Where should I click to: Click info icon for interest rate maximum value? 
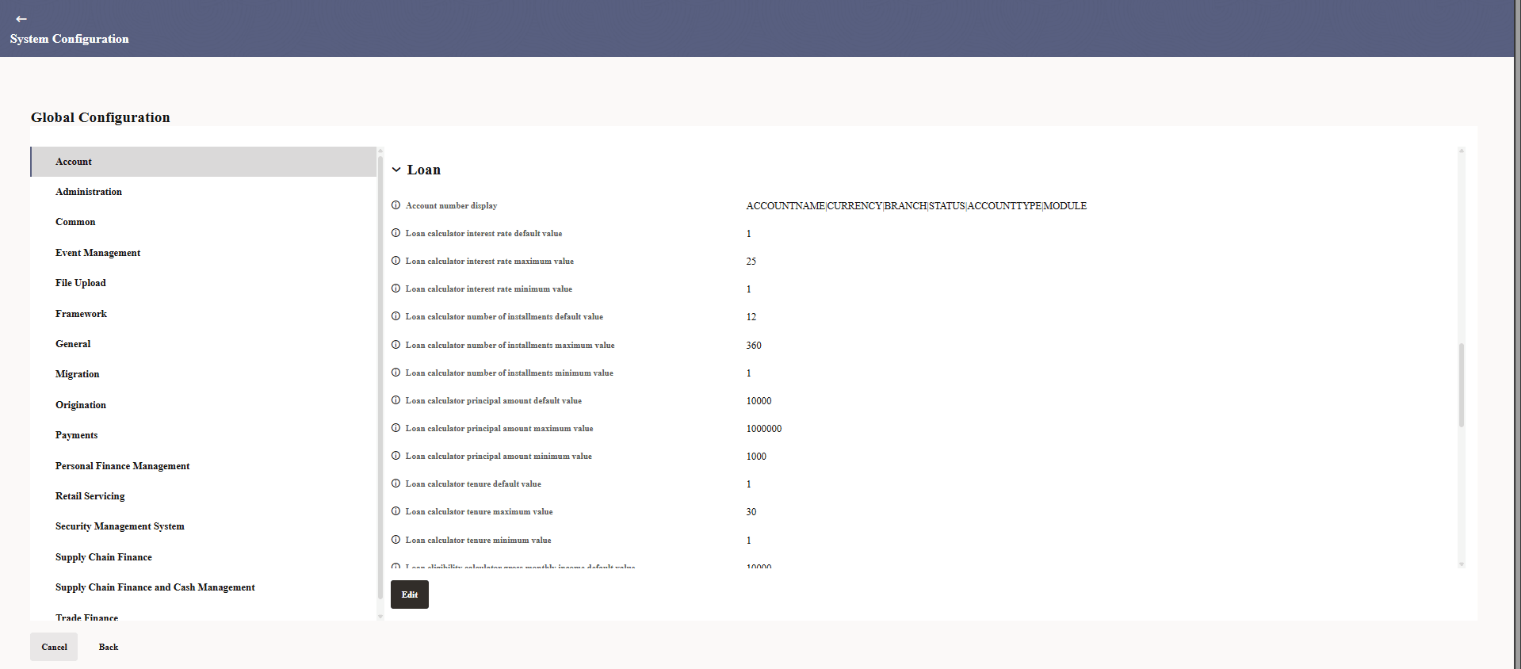pos(396,261)
